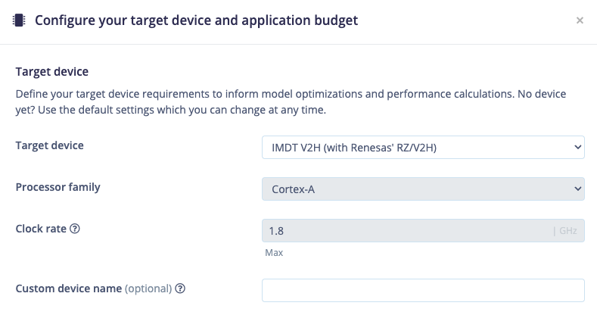The width and height of the screenshot is (597, 315).
Task: Close the device configuration dialog
Action: pyautogui.click(x=580, y=20)
